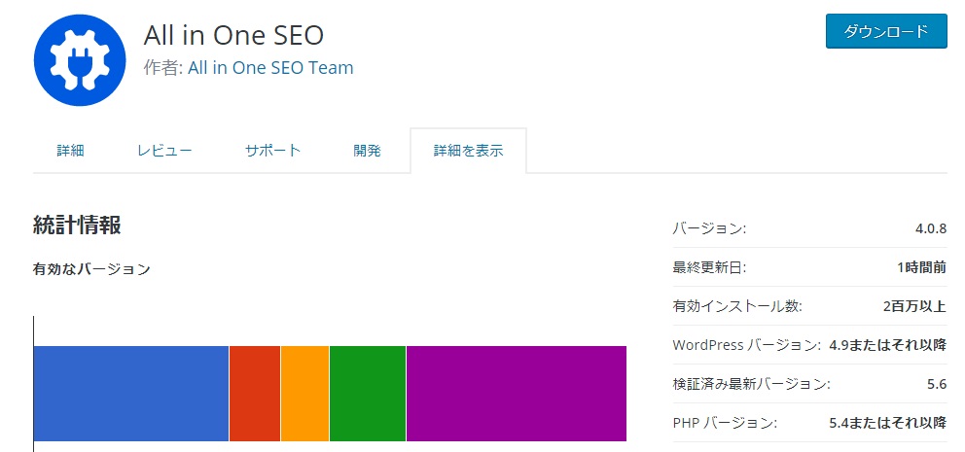Click the tested version value 5.6
The width and height of the screenshot is (965, 452).
(x=936, y=385)
